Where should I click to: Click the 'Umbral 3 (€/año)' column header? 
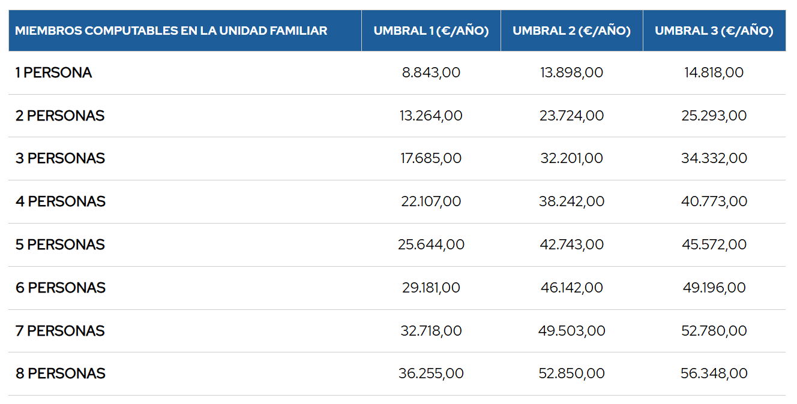(714, 31)
